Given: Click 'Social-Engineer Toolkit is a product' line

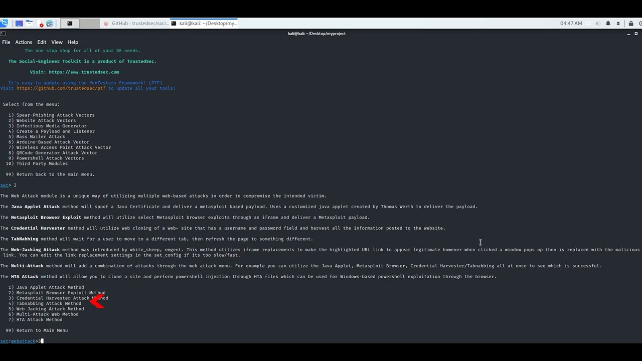Looking at the screenshot, I should click(82, 61).
